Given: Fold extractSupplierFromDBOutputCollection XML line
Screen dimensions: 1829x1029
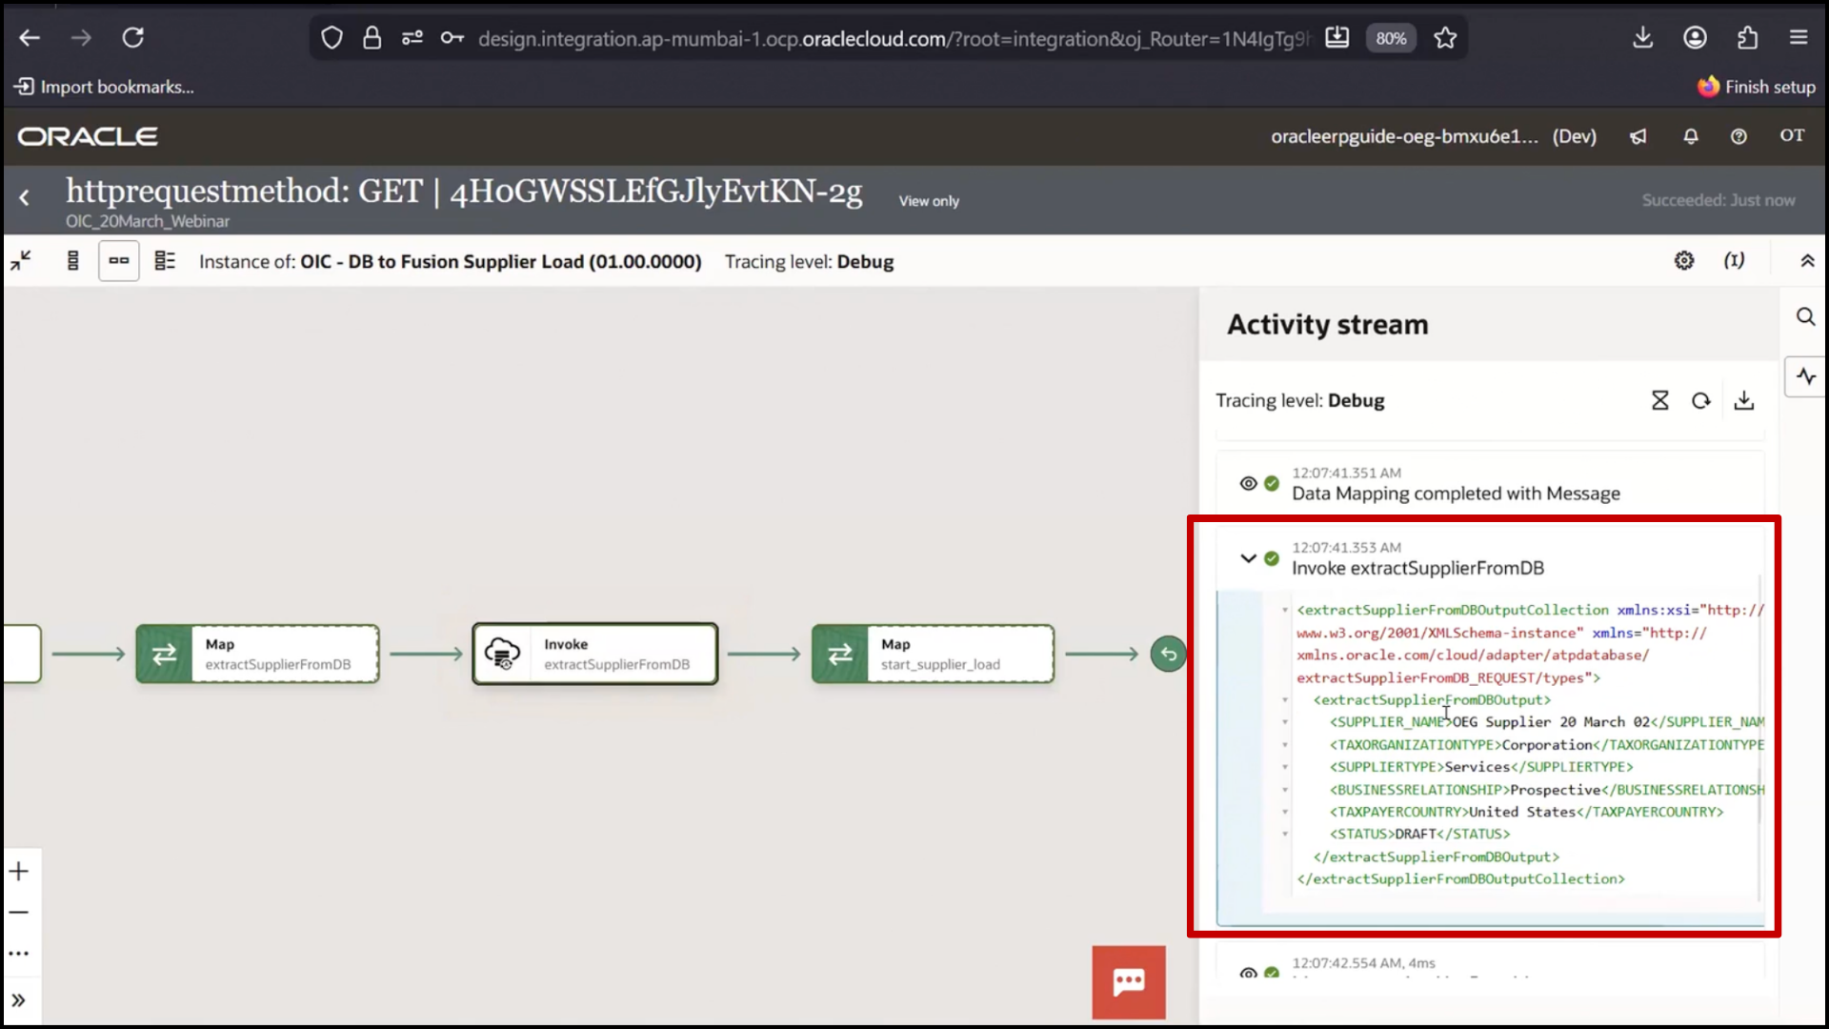Looking at the screenshot, I should coord(1285,610).
